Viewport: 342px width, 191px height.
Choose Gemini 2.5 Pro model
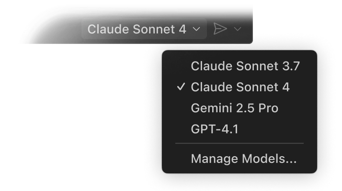point(234,108)
